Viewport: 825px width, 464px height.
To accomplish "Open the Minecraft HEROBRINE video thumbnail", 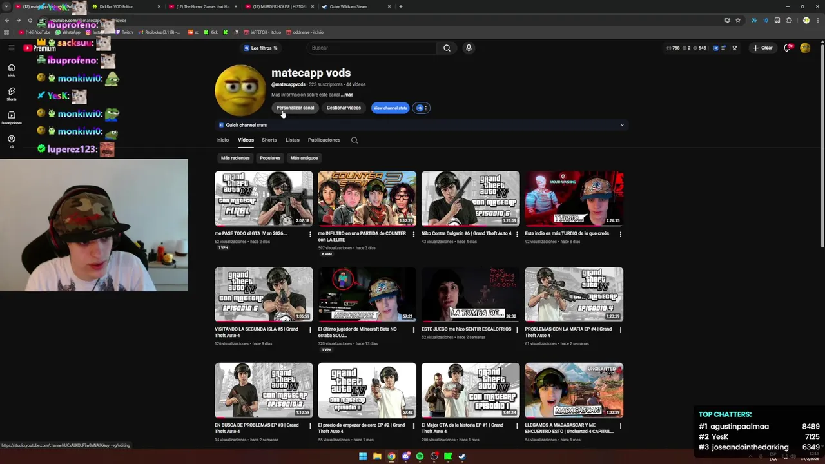I will click(x=367, y=294).
